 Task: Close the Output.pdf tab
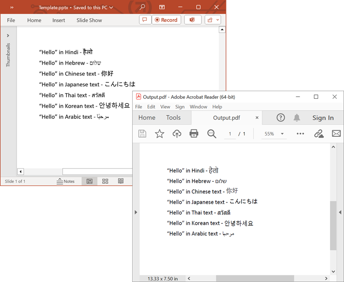tap(257, 118)
